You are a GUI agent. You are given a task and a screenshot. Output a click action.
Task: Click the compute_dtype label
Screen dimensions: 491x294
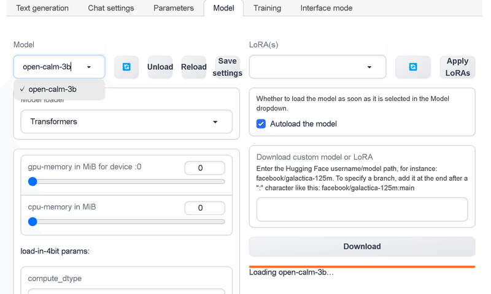55,278
